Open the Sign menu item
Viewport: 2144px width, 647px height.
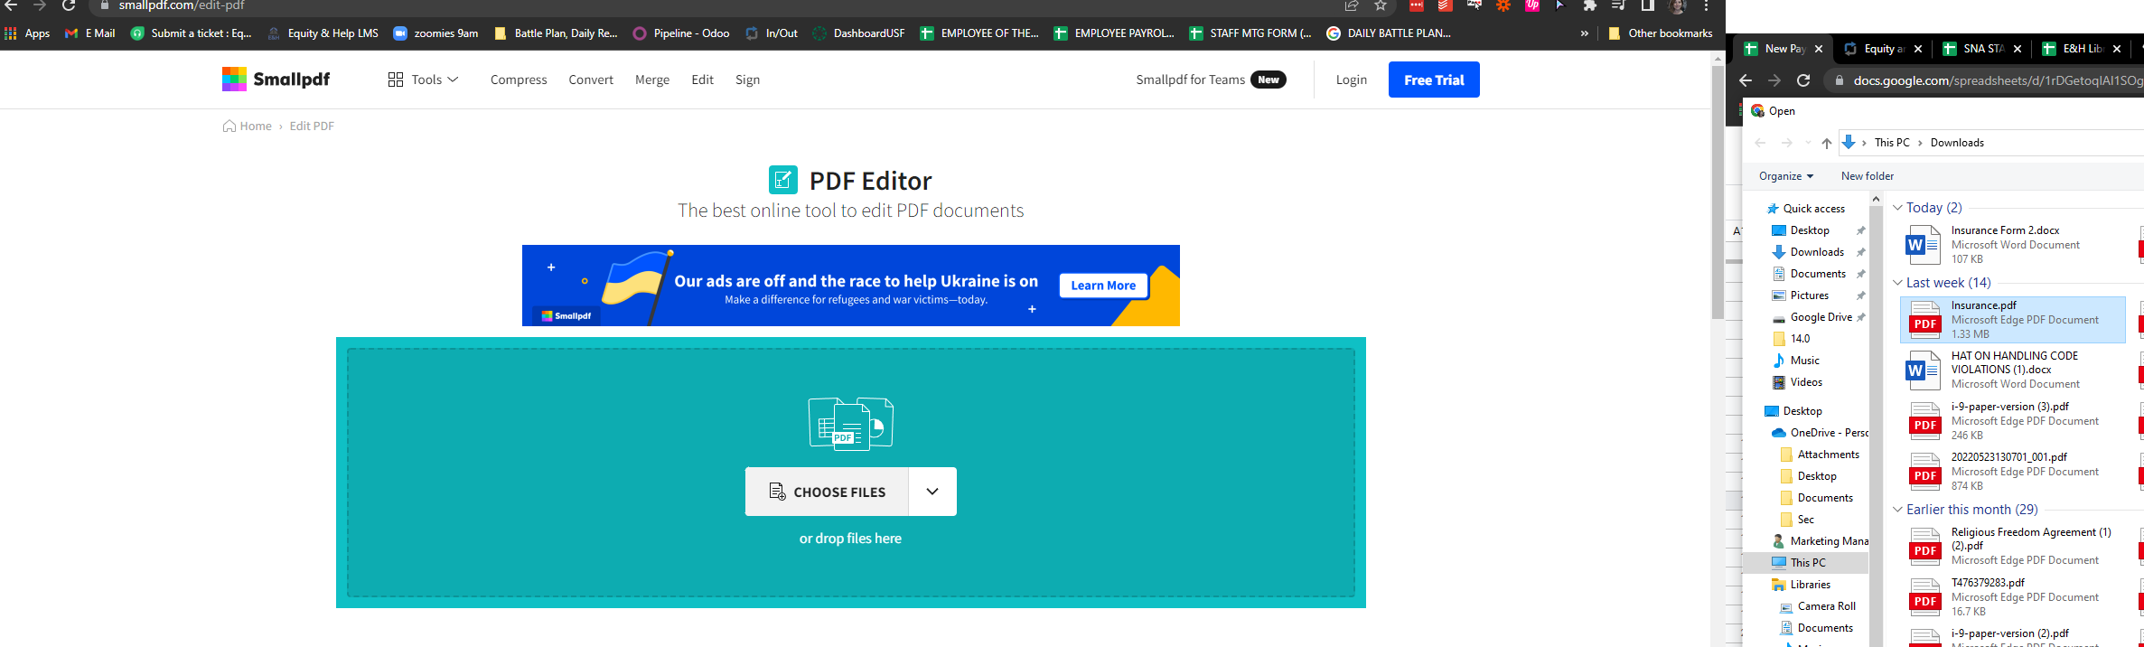point(747,80)
